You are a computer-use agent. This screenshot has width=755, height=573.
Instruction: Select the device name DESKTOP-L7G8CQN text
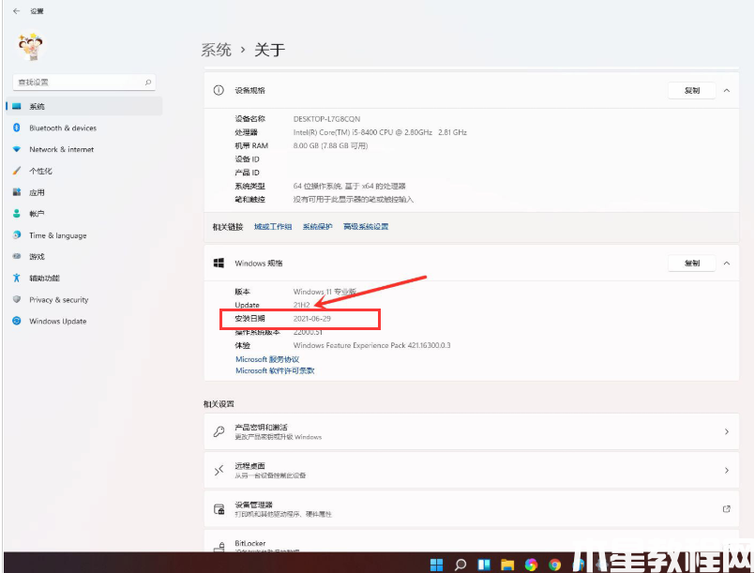326,119
